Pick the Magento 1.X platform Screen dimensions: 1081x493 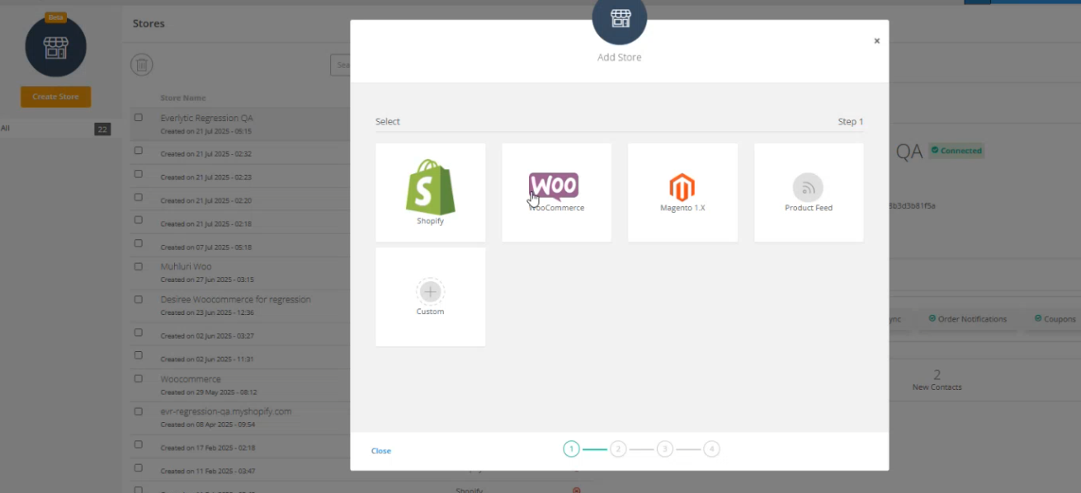tap(682, 192)
